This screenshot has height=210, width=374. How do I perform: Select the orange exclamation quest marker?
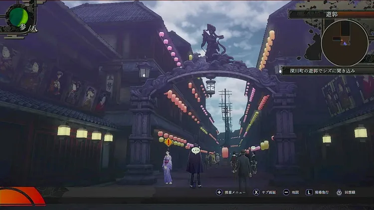point(168,143)
